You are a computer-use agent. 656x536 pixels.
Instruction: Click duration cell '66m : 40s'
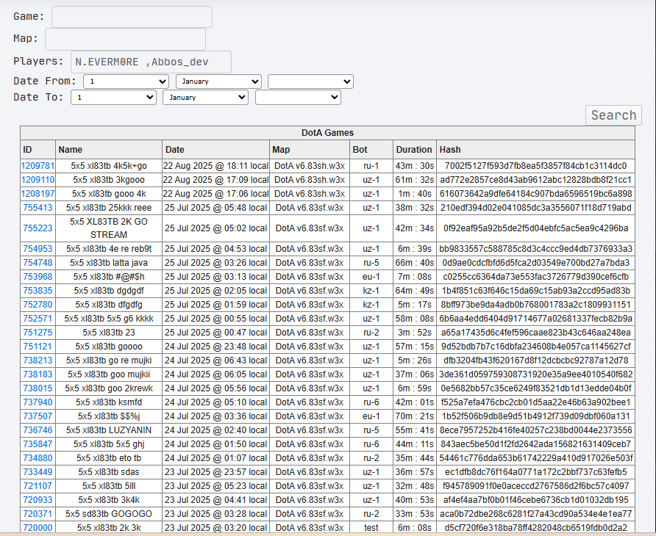pyautogui.click(x=415, y=263)
